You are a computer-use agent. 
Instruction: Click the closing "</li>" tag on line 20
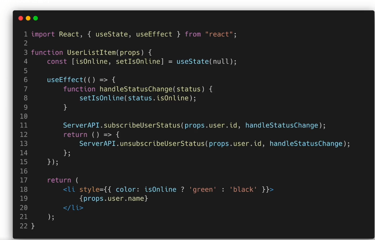pos(73,208)
